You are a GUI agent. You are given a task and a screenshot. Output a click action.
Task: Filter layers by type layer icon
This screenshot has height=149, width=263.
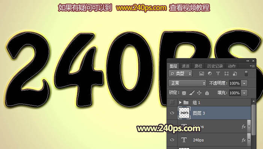(x=218, y=73)
